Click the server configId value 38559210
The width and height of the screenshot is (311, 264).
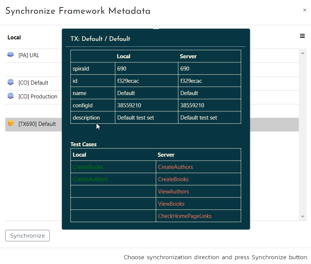coord(192,105)
